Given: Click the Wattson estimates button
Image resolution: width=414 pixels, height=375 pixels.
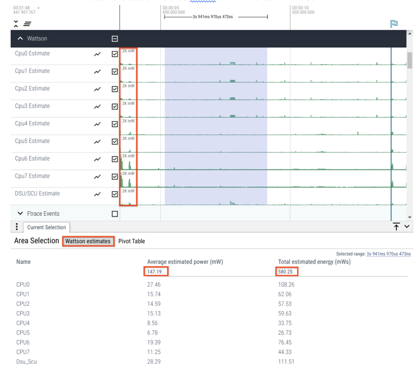Looking at the screenshot, I should coord(88,241).
